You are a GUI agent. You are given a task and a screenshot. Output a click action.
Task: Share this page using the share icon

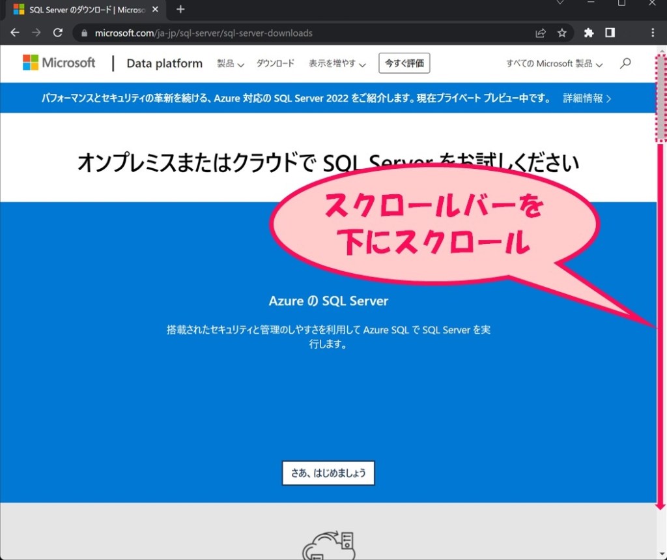540,33
